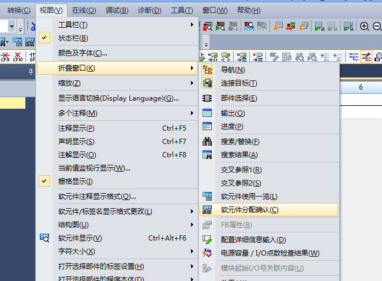Open the 诊断(D) menu in menu bar

tap(149, 10)
